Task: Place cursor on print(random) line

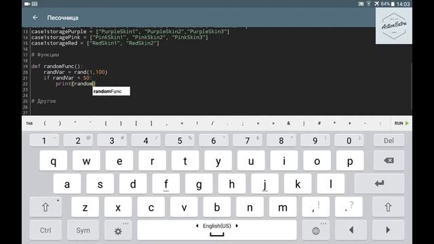Action: [x=75, y=84]
